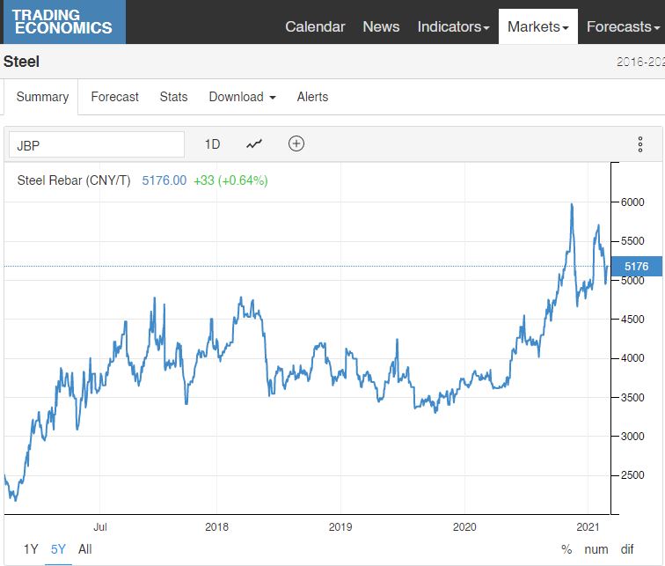The width and height of the screenshot is (665, 566).
Task: Set chart range to 1Y
Action: click(31, 549)
